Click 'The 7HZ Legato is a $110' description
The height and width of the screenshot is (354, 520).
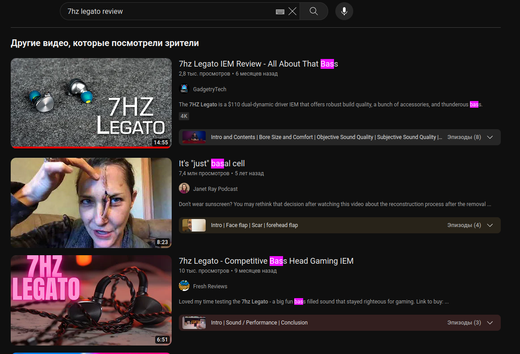330,105
